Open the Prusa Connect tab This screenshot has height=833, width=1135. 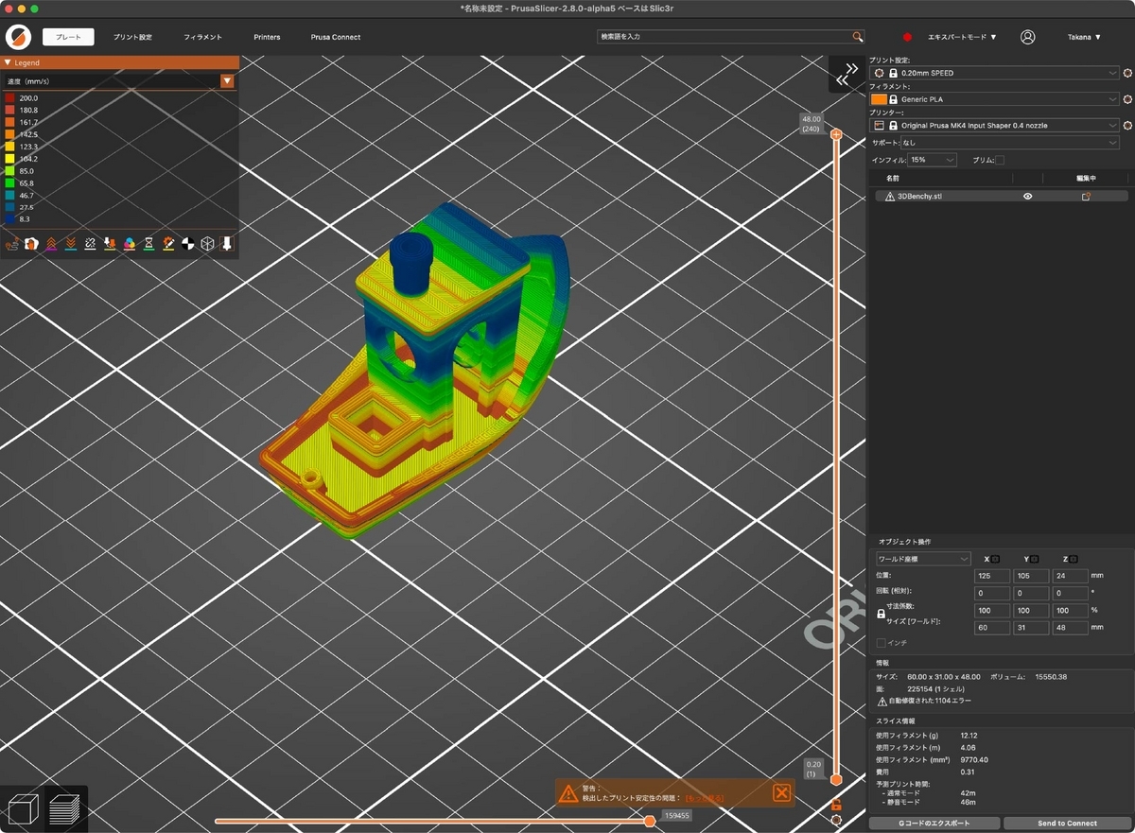[x=336, y=37]
